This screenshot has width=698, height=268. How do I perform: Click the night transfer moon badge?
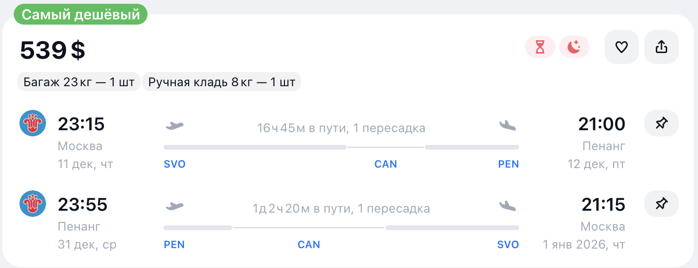(574, 47)
